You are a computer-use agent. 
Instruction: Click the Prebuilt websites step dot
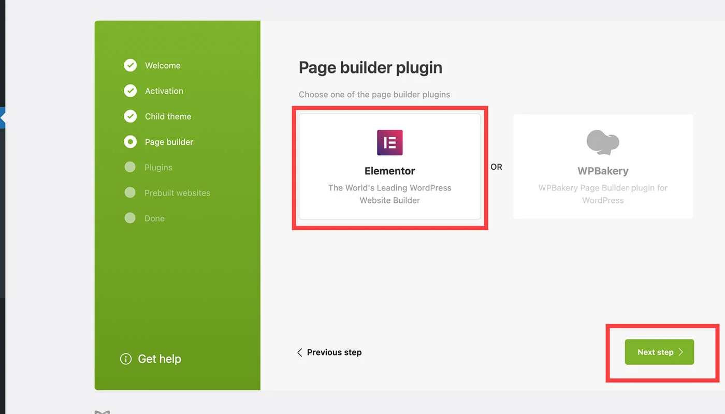[x=130, y=193]
